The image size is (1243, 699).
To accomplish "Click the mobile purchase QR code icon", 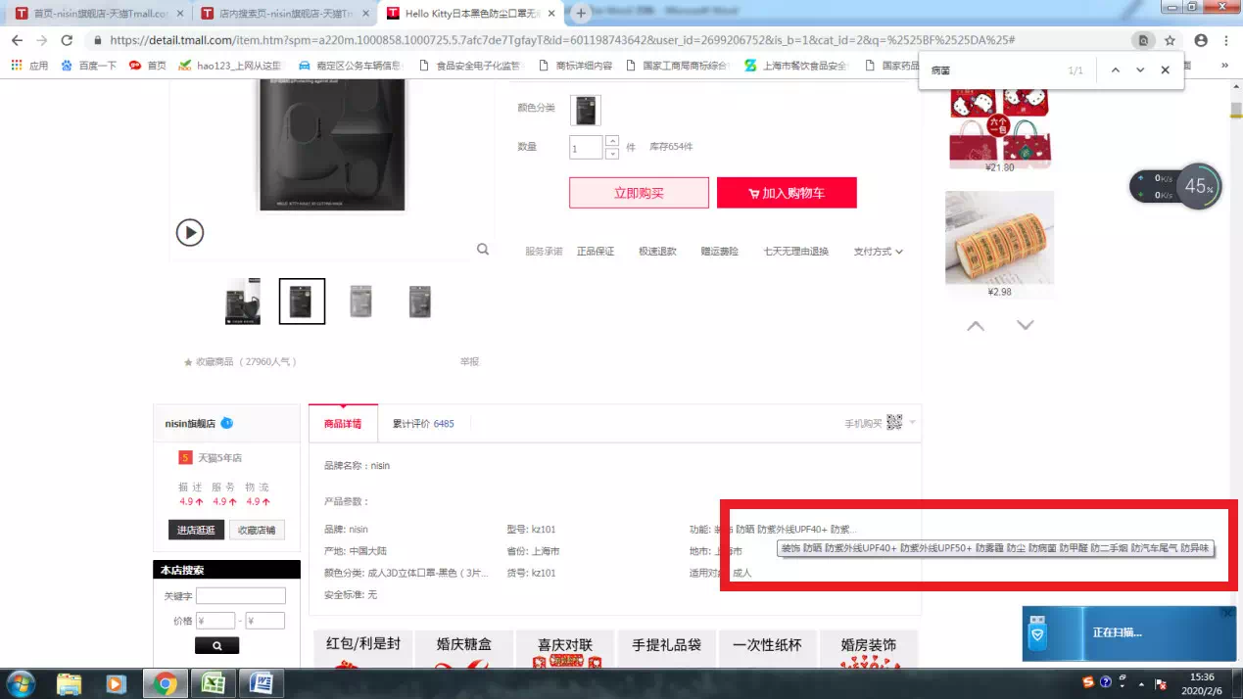I will click(893, 423).
